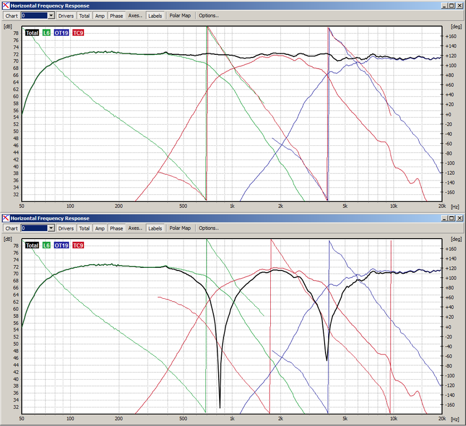The width and height of the screenshot is (466, 426).
Task: Toggle Phase curves in the lower window
Action: point(116,228)
